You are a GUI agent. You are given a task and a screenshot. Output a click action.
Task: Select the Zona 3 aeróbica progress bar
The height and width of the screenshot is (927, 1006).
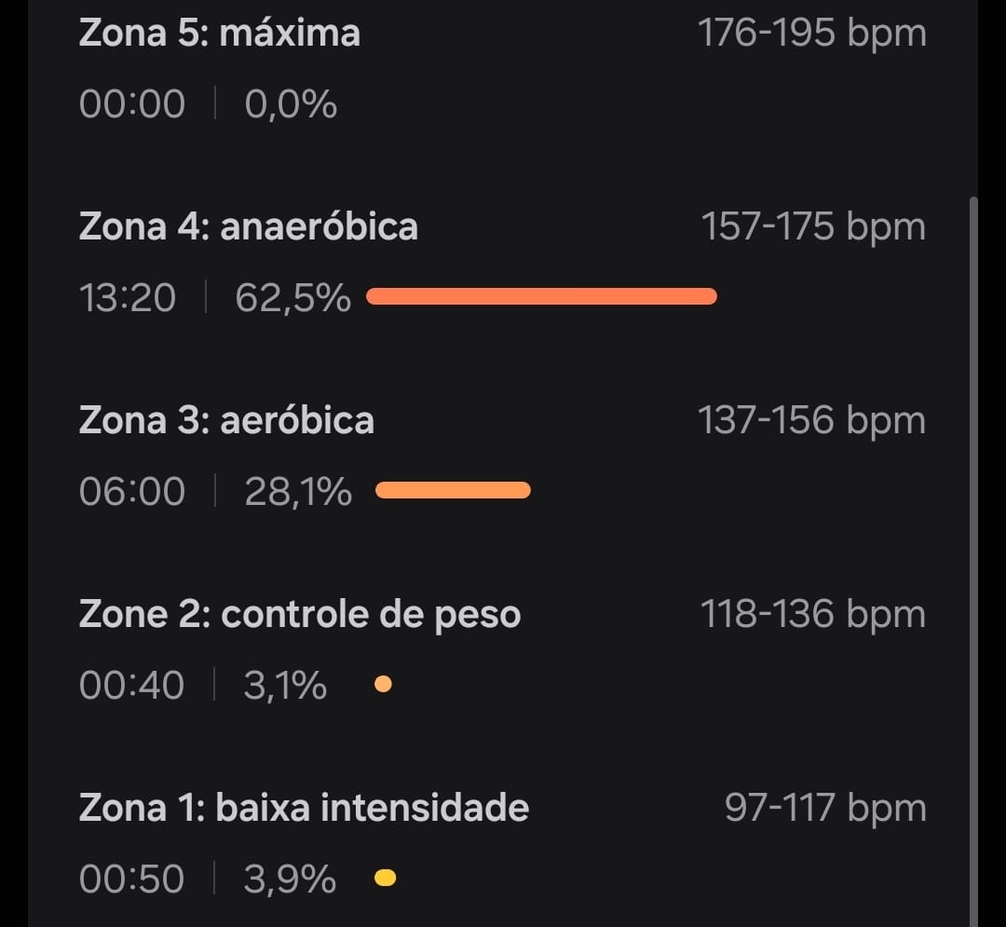pos(453,490)
